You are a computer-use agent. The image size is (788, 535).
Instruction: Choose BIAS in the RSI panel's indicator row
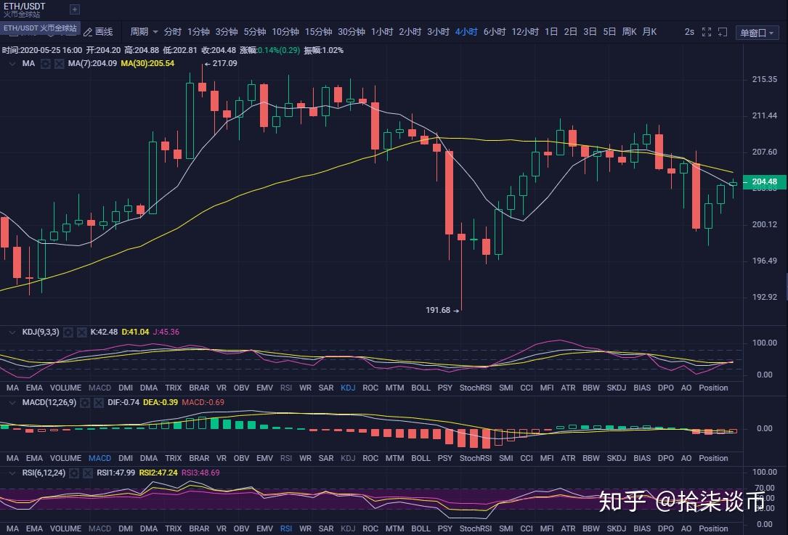pyautogui.click(x=642, y=528)
